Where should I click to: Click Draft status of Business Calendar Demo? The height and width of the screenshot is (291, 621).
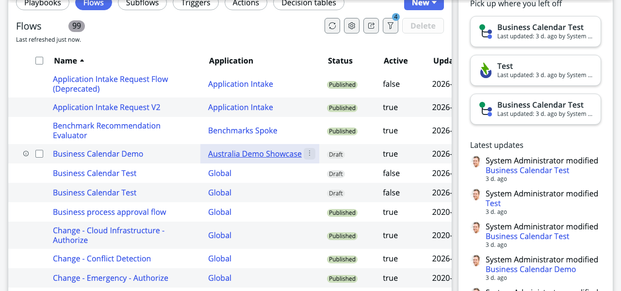pyautogui.click(x=336, y=154)
